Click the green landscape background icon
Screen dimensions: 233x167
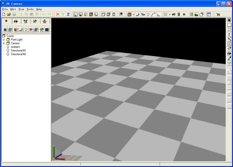pyautogui.click(x=196, y=15)
